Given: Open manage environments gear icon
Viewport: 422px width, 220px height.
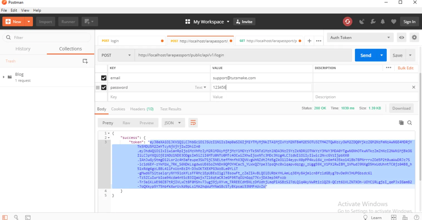Looking at the screenshot, I should pos(414,37).
